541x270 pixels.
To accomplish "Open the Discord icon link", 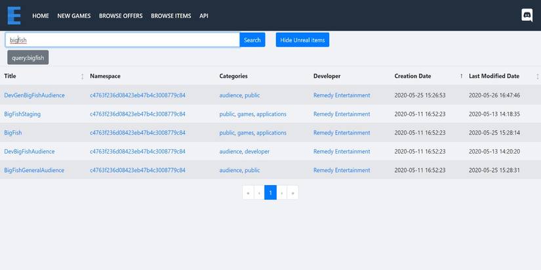I will pos(527,15).
